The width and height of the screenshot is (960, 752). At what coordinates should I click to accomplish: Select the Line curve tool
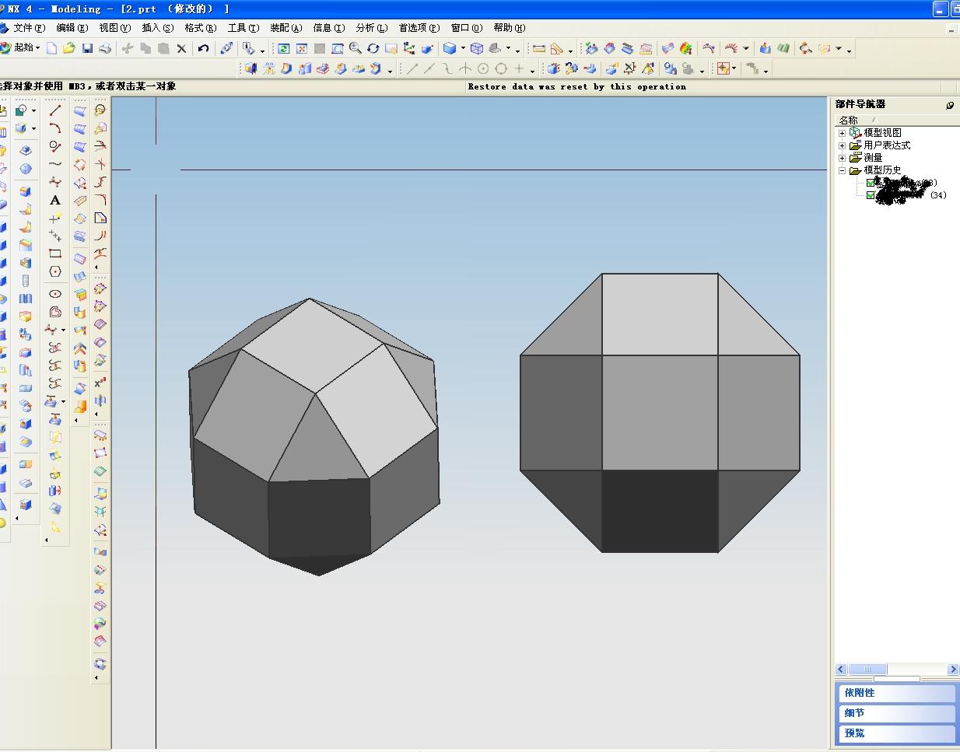[55, 110]
